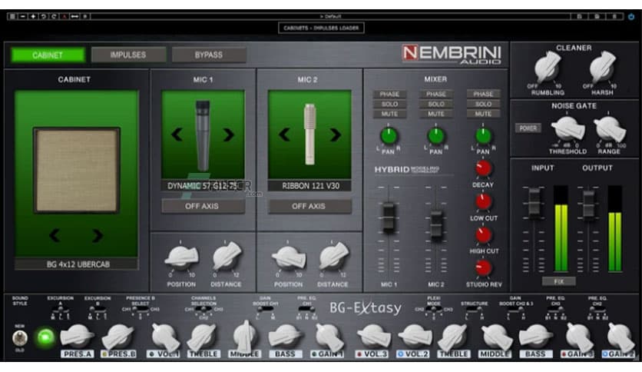Flip the Plexi Mode switch
642x372 pixels.
(x=434, y=310)
